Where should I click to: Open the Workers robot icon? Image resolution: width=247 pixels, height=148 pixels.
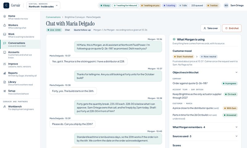coord(5,25)
